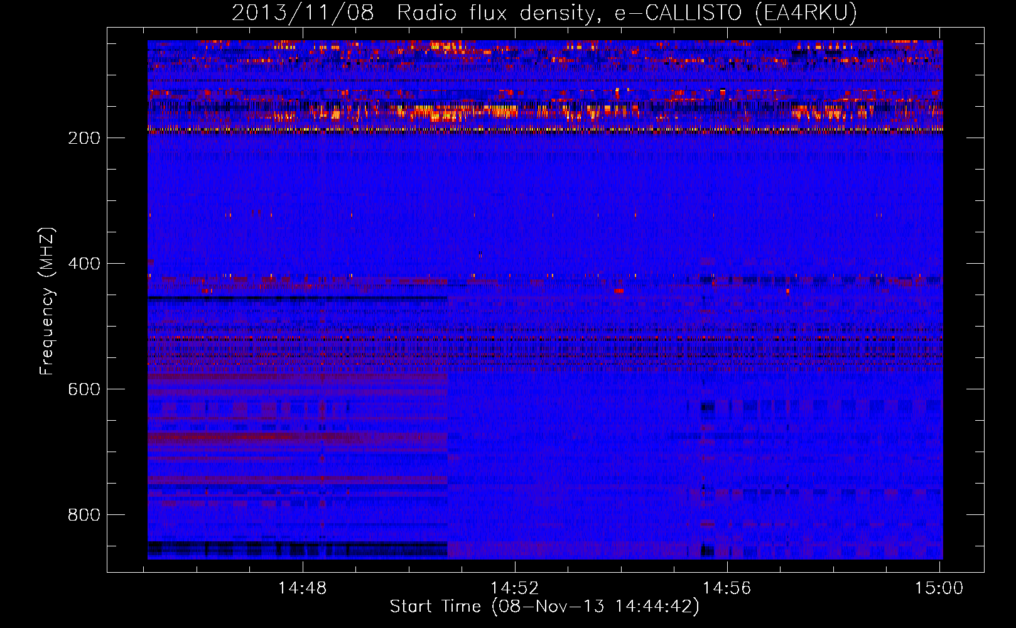Click the plot title '2013/11/08 Radio flux density, e-CALLISTO (EA4RKU)'

coord(544,13)
